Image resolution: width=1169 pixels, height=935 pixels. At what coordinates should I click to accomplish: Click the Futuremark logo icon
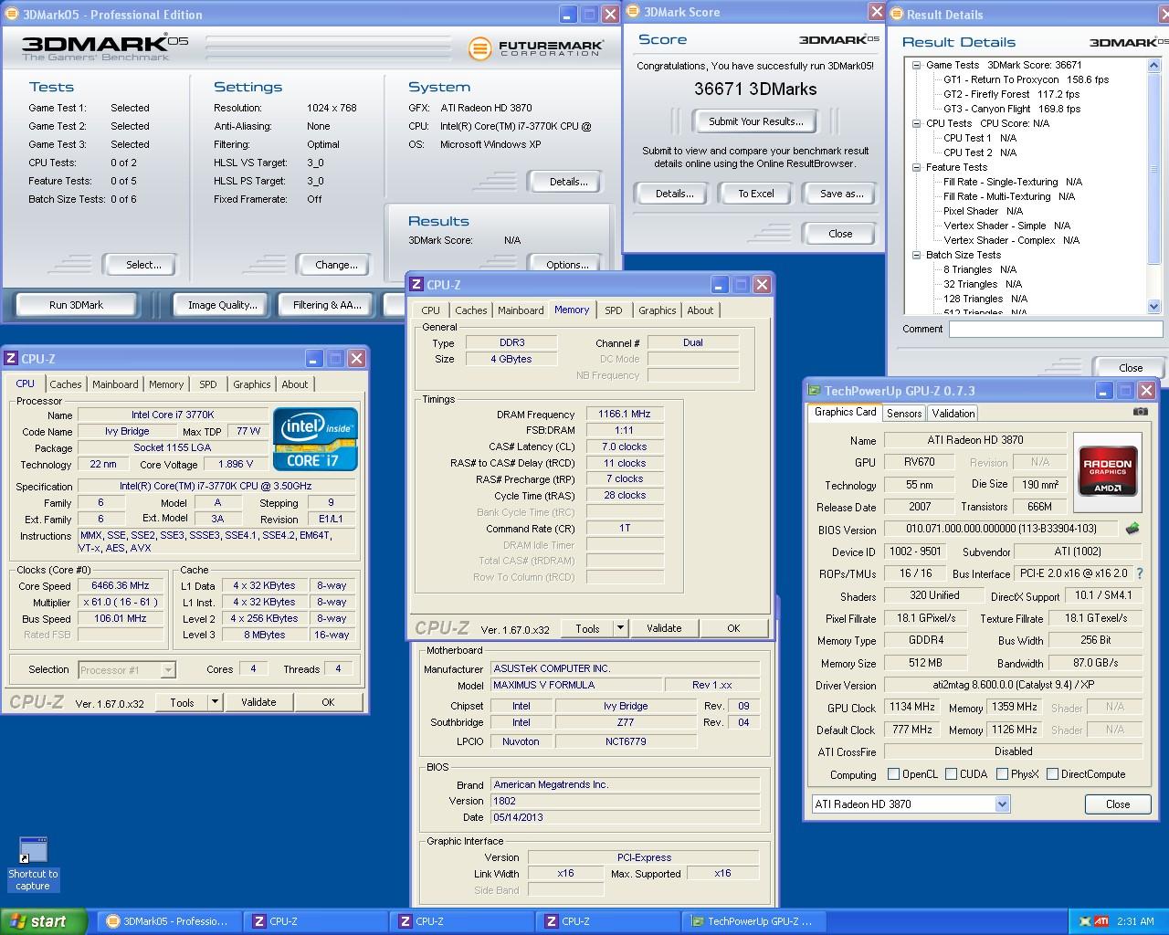[x=479, y=48]
